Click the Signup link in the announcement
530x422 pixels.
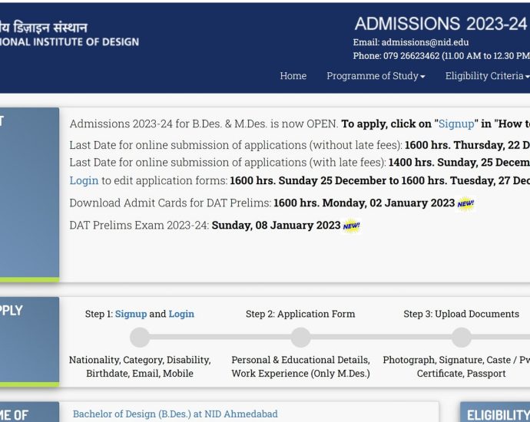456,124
